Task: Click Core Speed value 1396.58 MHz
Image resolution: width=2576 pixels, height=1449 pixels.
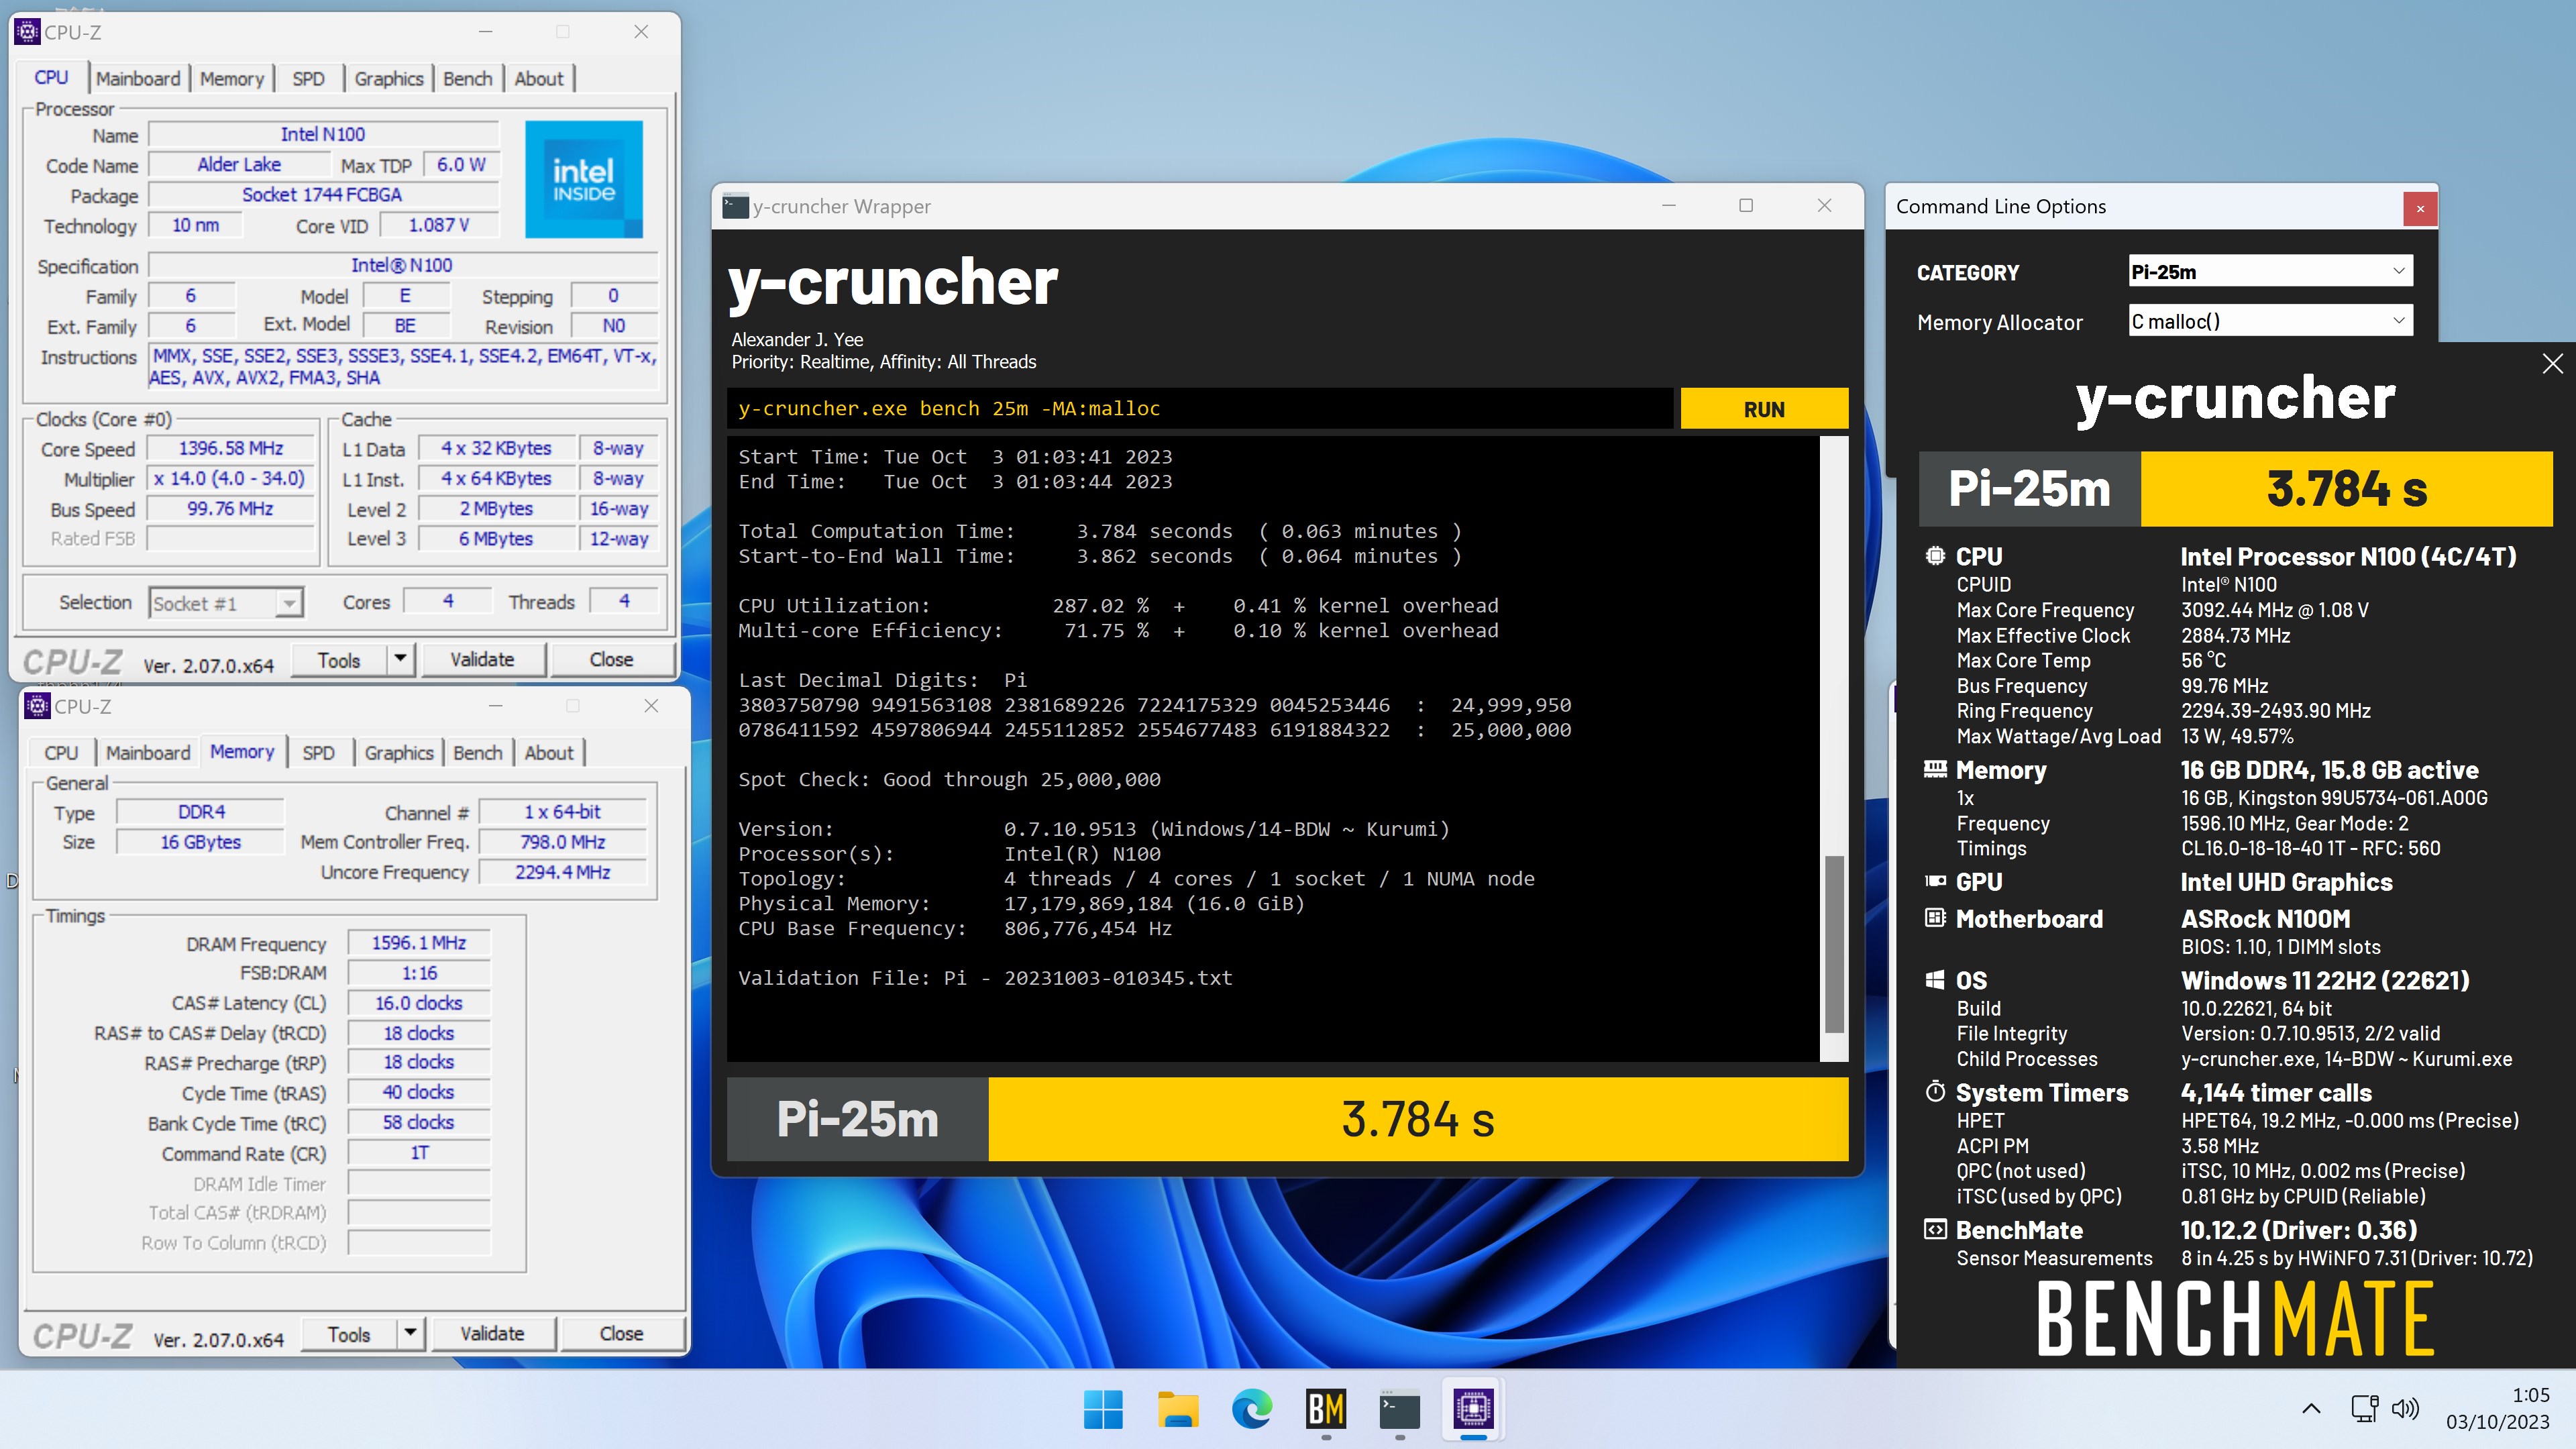Action: point(231,448)
